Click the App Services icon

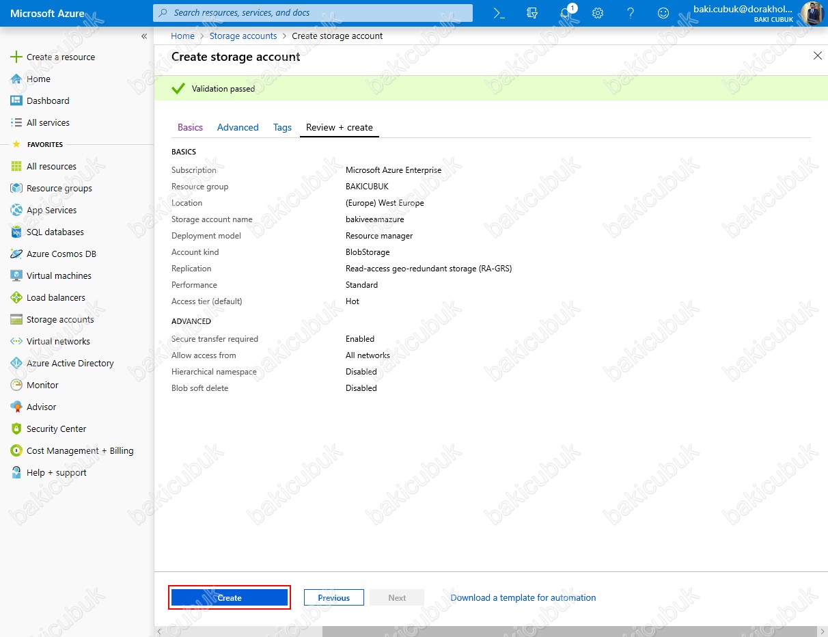tap(16, 210)
